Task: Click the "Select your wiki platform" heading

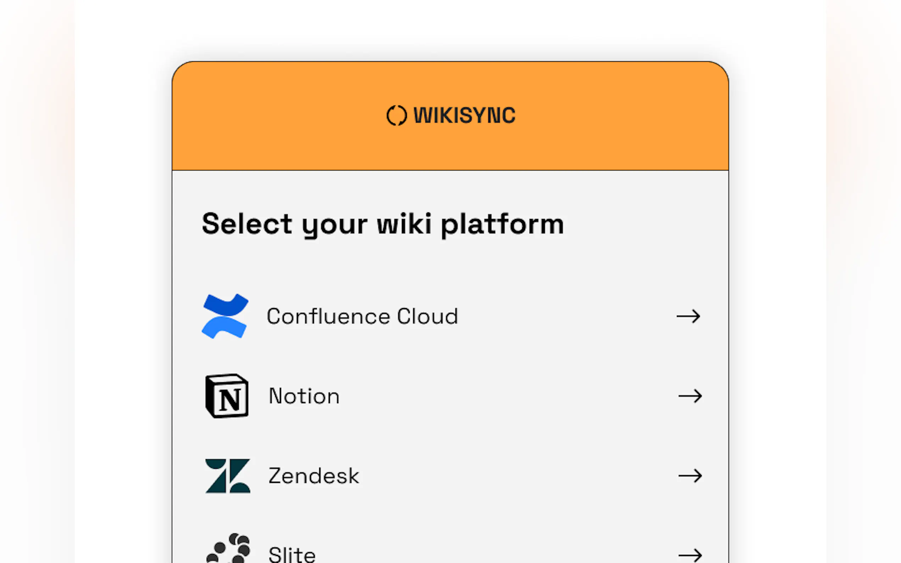Action: click(x=382, y=224)
